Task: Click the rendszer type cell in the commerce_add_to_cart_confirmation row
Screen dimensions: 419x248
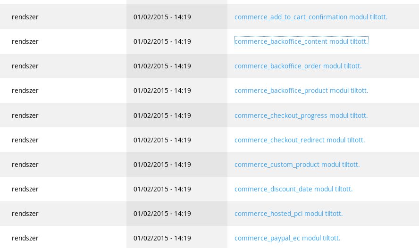Action: click(63, 17)
